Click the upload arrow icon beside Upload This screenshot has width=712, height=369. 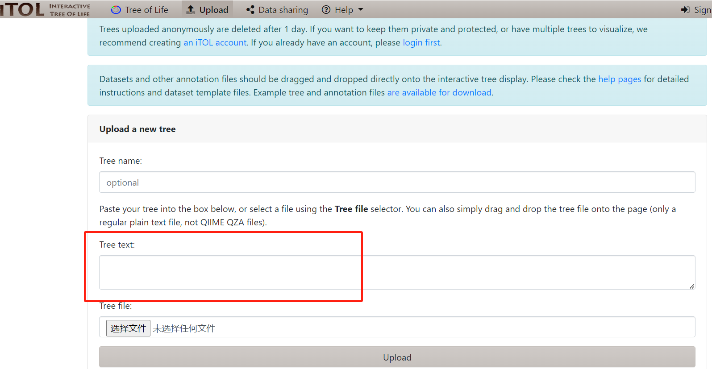(191, 9)
